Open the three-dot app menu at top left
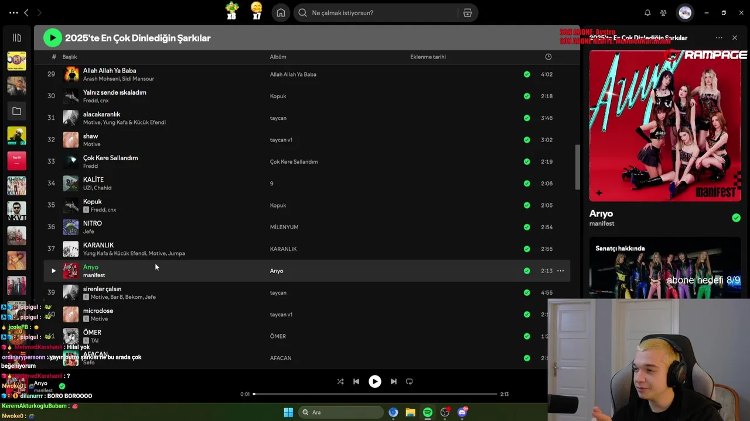The height and width of the screenshot is (421, 750). [13, 13]
